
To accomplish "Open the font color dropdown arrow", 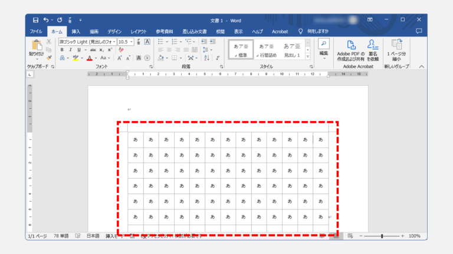I will point(96,58).
